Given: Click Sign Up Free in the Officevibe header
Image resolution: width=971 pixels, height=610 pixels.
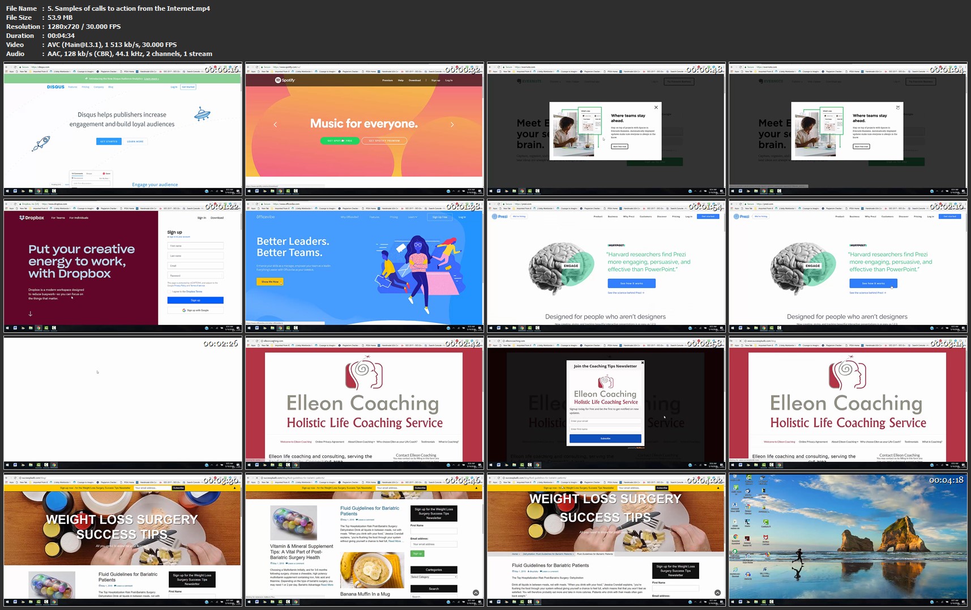Looking at the screenshot, I should click(440, 217).
